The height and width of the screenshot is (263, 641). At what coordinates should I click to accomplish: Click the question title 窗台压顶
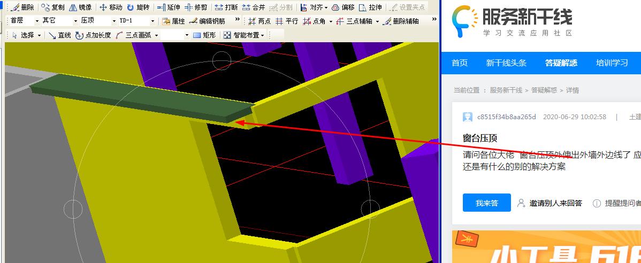(479, 138)
